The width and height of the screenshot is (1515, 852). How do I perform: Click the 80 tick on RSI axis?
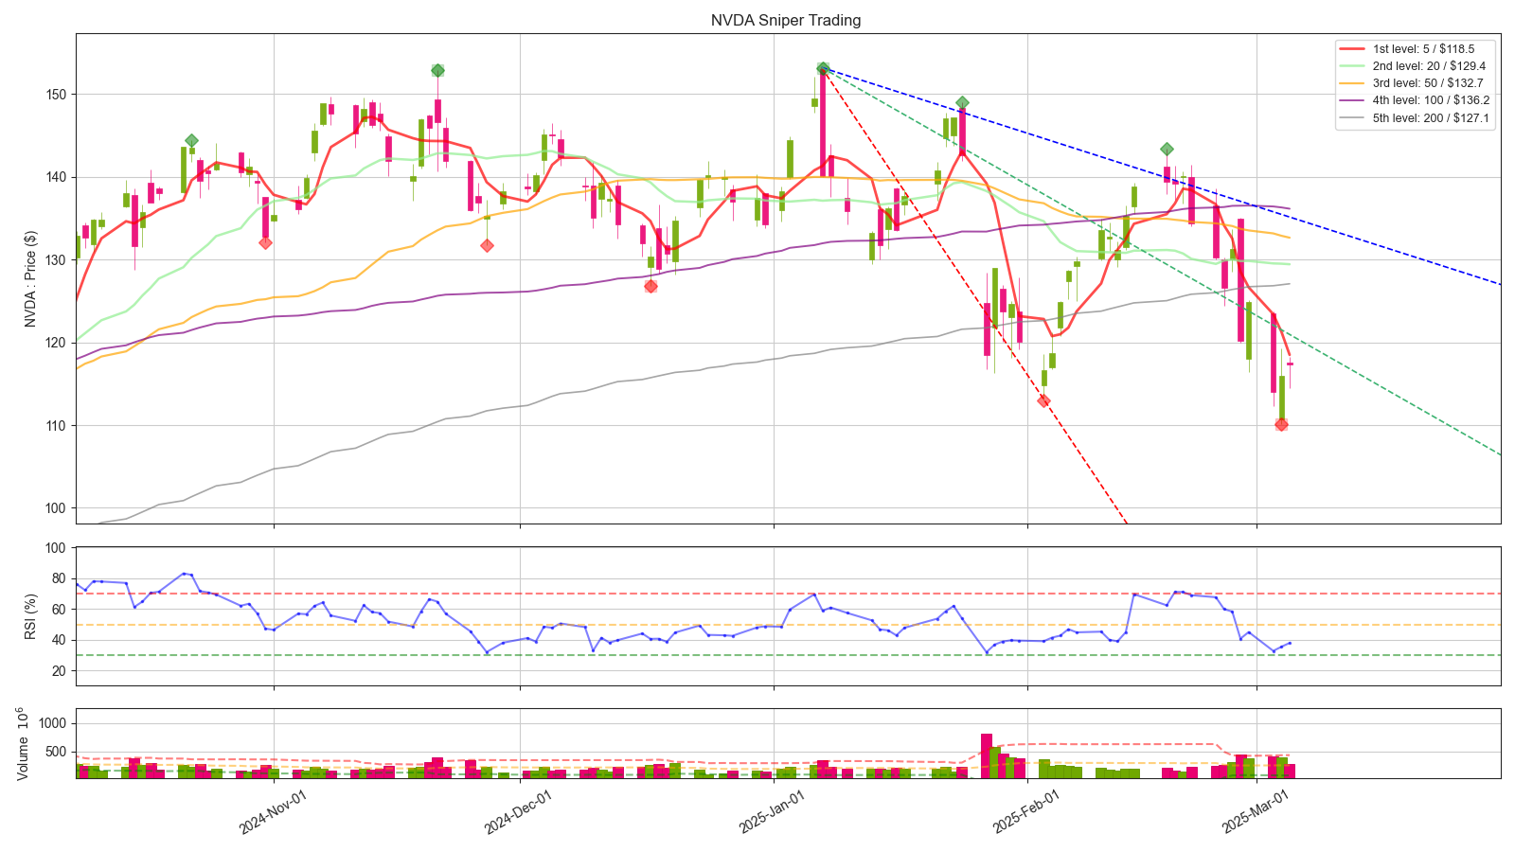tap(60, 578)
